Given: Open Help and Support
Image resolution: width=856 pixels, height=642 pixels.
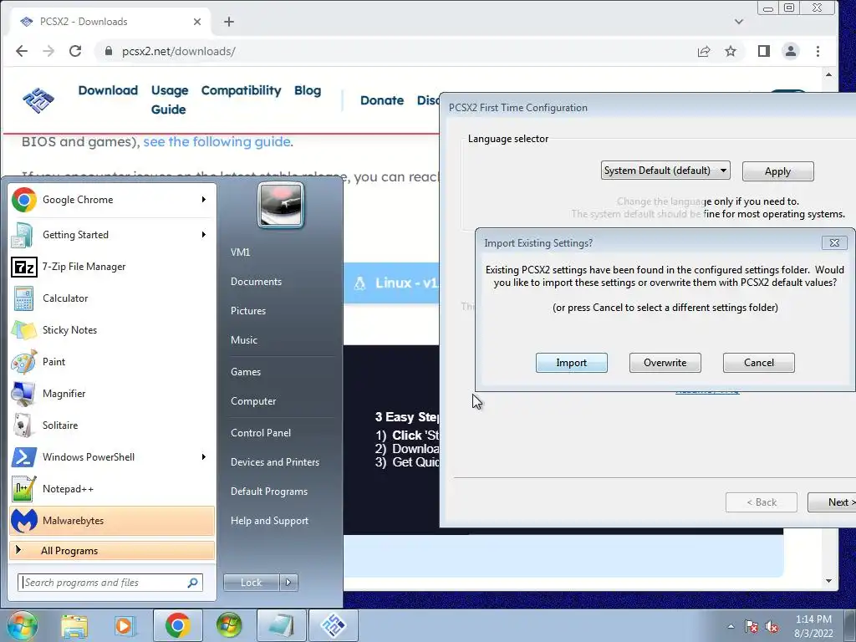Looking at the screenshot, I should coord(269,521).
